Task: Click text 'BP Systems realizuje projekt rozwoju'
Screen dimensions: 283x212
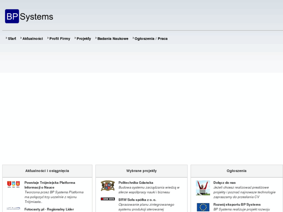Action: [241, 209]
